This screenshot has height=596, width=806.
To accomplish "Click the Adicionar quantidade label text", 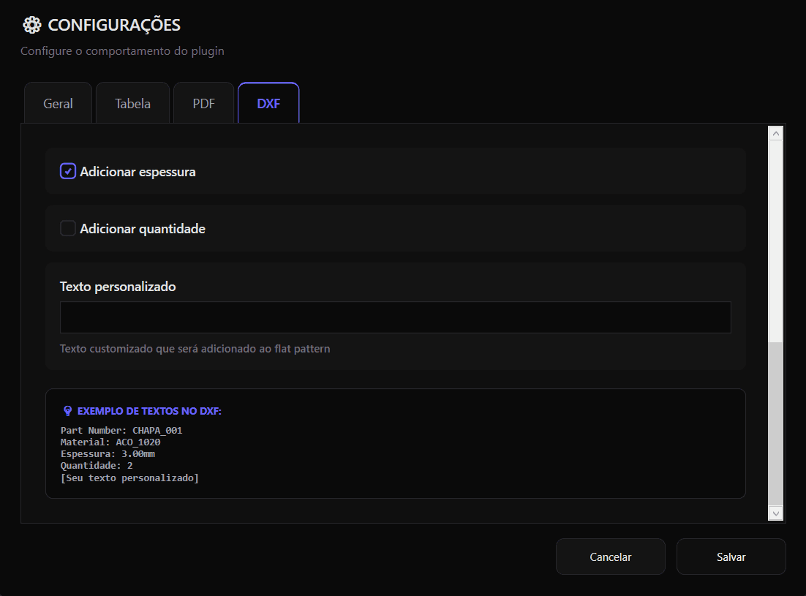I will pyautogui.click(x=143, y=229).
